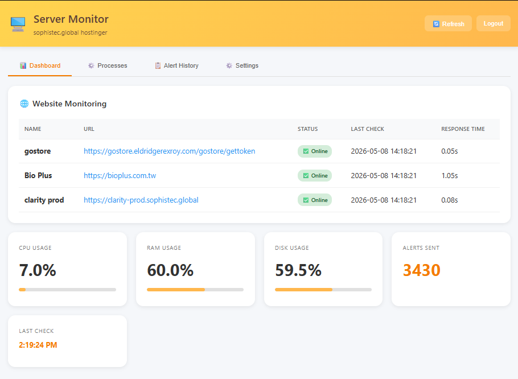Click the 0.05s response time value
Viewport: 518px width, 379px height.
click(450, 151)
